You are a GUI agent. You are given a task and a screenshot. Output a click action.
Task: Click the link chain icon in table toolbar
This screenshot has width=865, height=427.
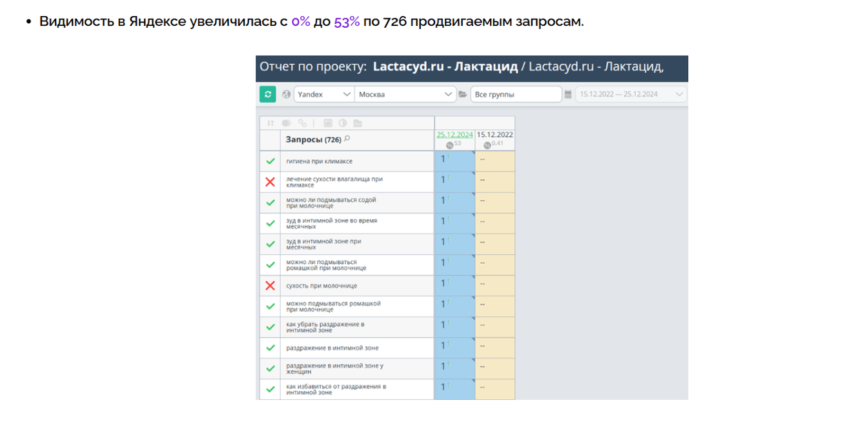(x=303, y=123)
